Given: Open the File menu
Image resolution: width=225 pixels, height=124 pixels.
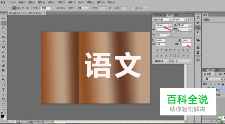Looking at the screenshot, I should [x=12, y=2].
